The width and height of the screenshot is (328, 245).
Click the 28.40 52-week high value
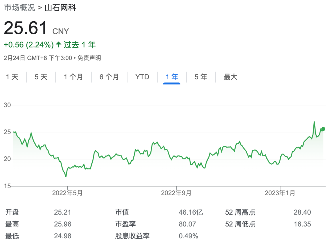(302, 212)
